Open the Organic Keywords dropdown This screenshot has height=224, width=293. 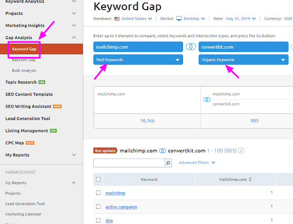pos(243,60)
